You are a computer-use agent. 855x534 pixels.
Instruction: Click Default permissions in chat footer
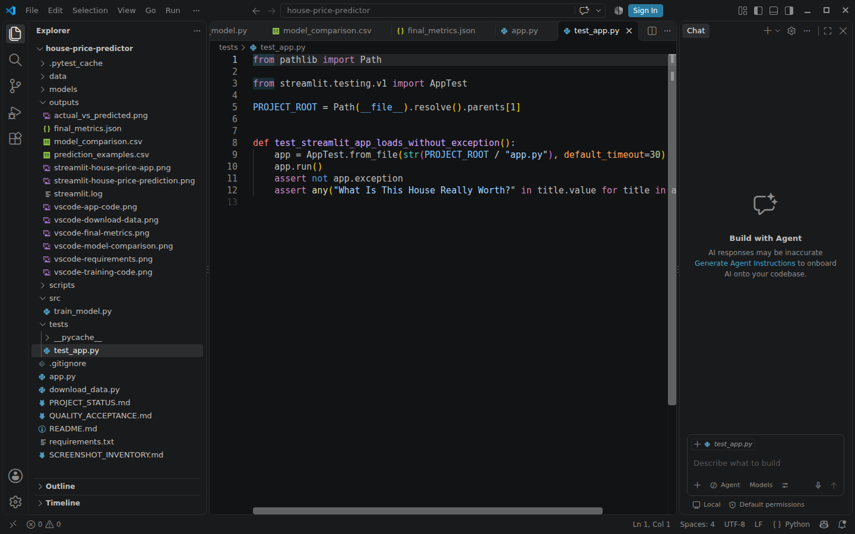click(767, 505)
